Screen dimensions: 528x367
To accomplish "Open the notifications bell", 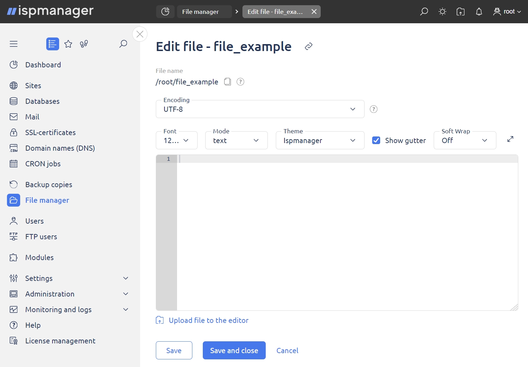I will click(479, 11).
